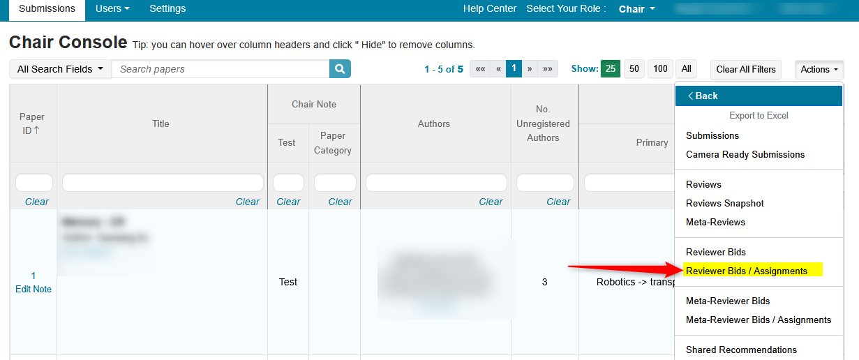Viewport: 859px width, 360px height.
Task: Select Reviewer Bids / Assignments export
Action: coord(746,271)
